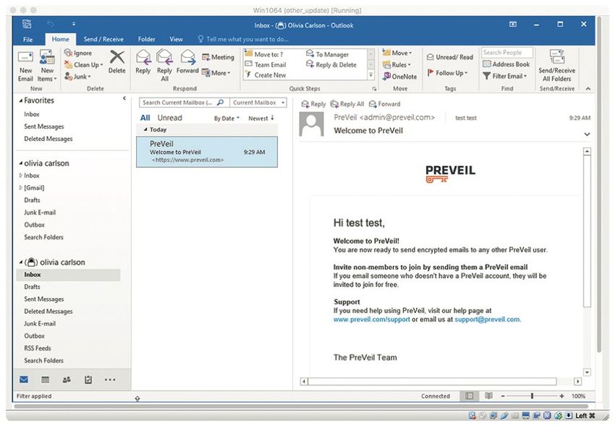Select the Create New quick step
Screen dimensions: 615x426
[266, 74]
